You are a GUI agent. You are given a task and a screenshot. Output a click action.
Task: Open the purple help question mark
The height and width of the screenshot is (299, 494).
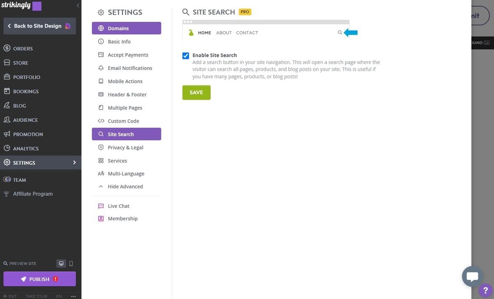pos(486,291)
